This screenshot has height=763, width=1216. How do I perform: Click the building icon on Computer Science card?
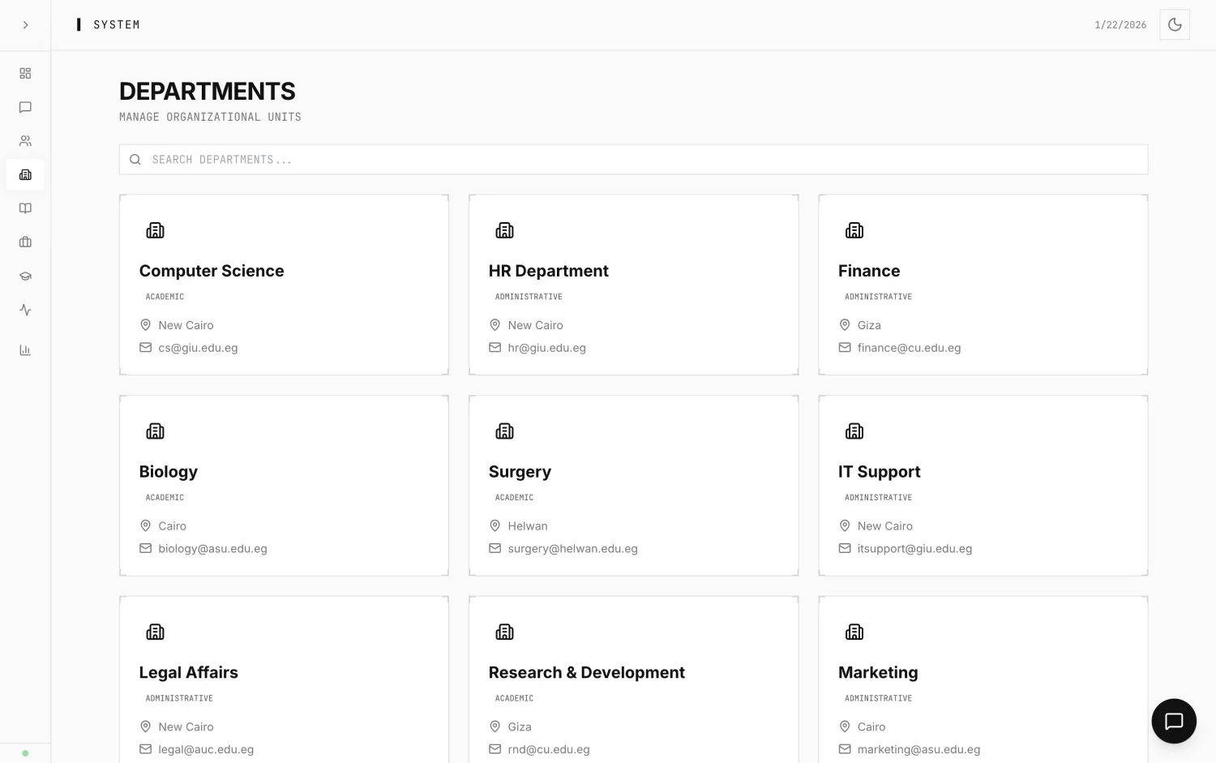click(155, 230)
